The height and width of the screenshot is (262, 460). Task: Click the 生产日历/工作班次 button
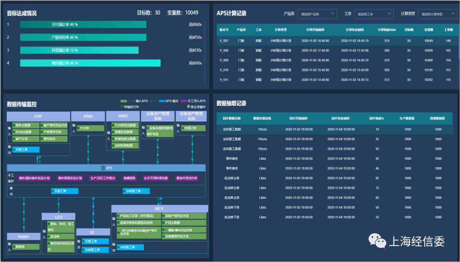click(102, 178)
